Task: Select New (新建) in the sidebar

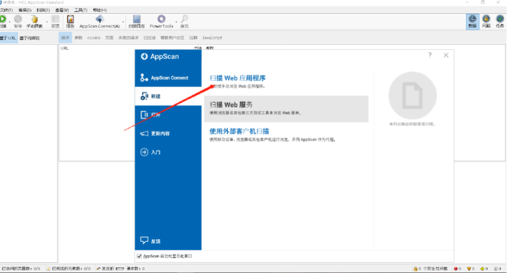Action: tap(168, 96)
